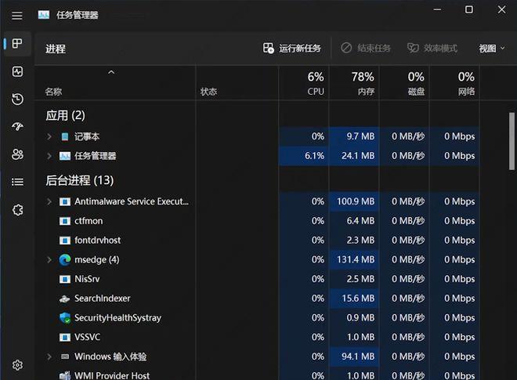Open the Users page sidebar icon

tap(17, 154)
